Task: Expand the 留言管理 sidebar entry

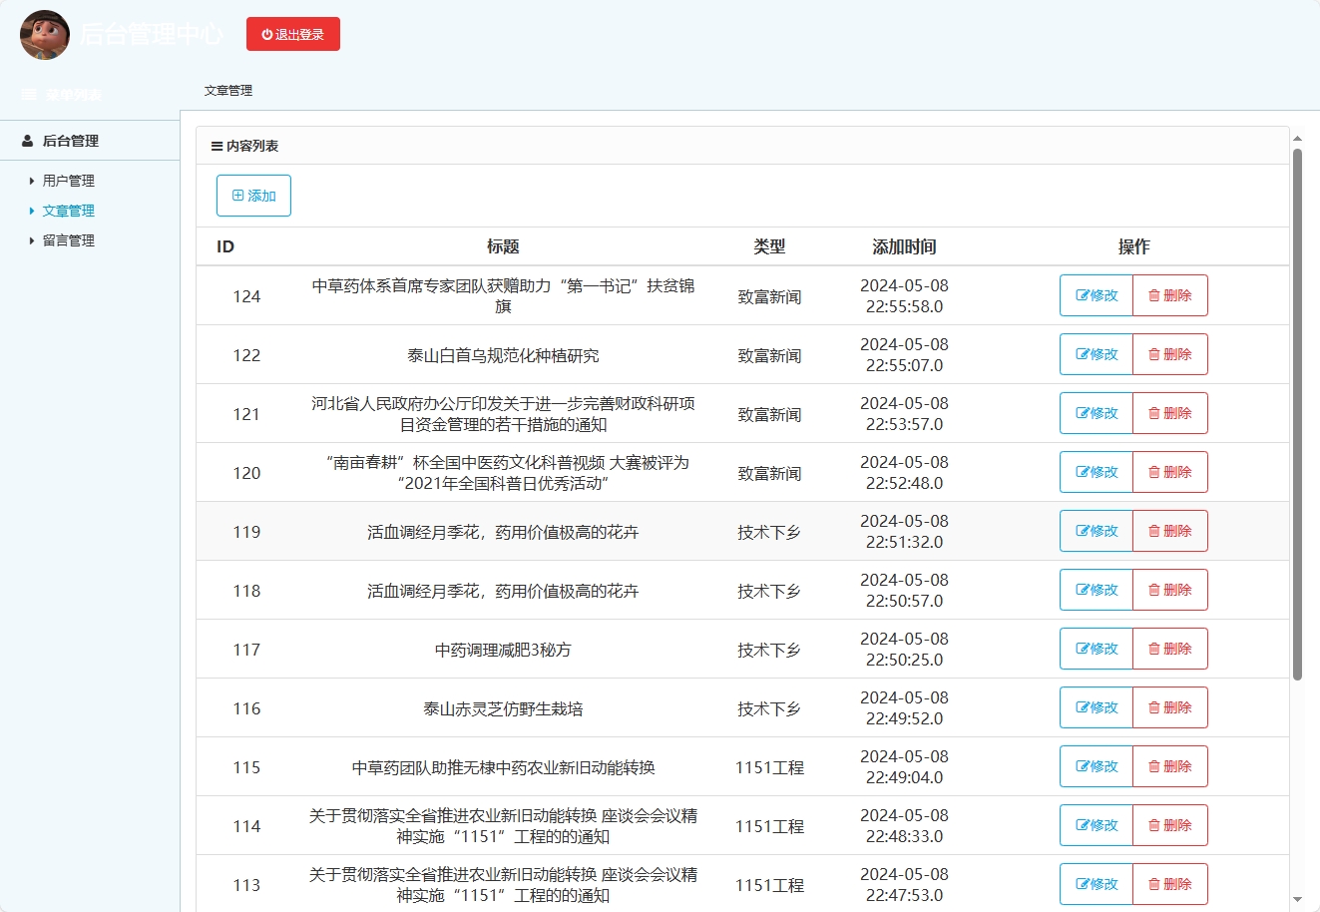Action: pos(67,240)
